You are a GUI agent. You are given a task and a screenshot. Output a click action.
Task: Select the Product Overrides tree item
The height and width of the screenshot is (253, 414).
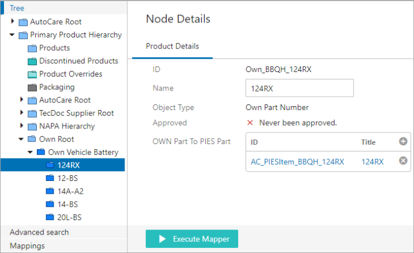click(x=70, y=74)
